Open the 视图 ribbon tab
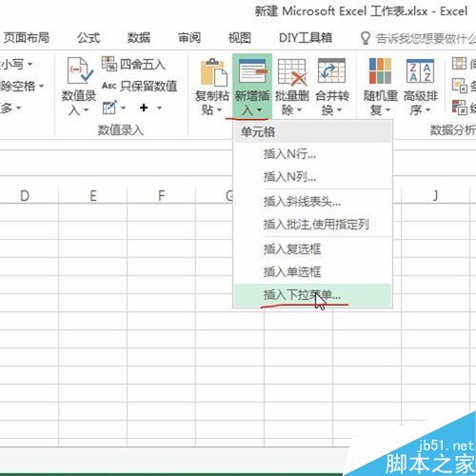 240,38
